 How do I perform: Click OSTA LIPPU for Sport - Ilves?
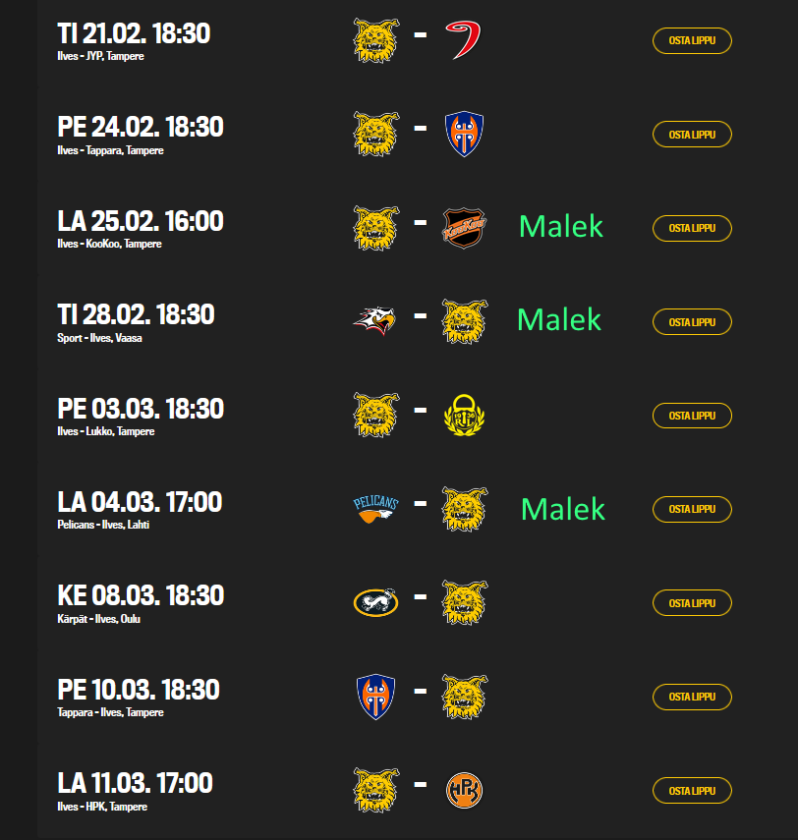point(692,322)
